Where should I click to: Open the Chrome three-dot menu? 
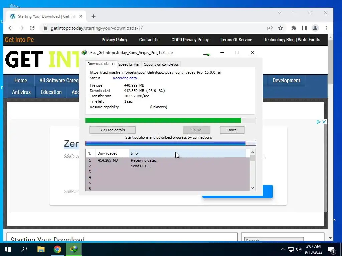click(x=326, y=28)
